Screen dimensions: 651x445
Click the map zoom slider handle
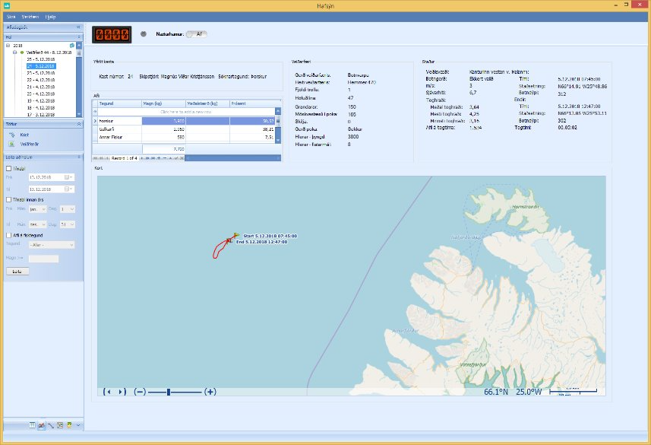168,392
